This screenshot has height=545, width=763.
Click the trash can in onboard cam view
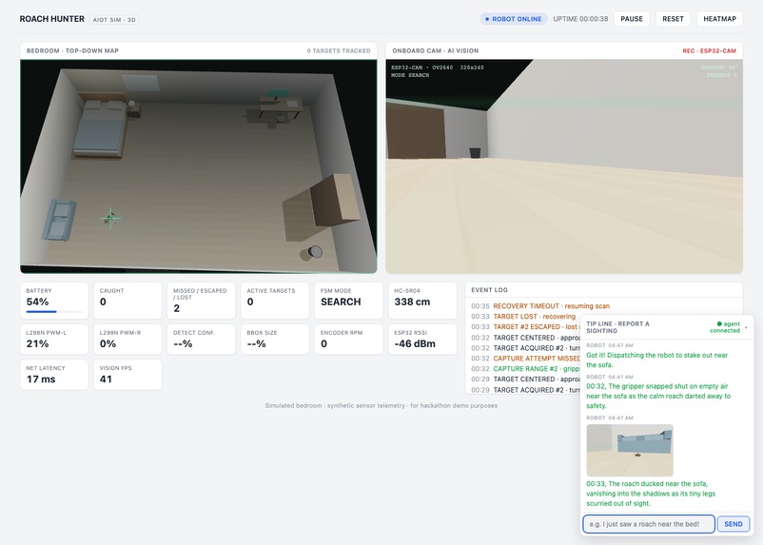(x=475, y=153)
